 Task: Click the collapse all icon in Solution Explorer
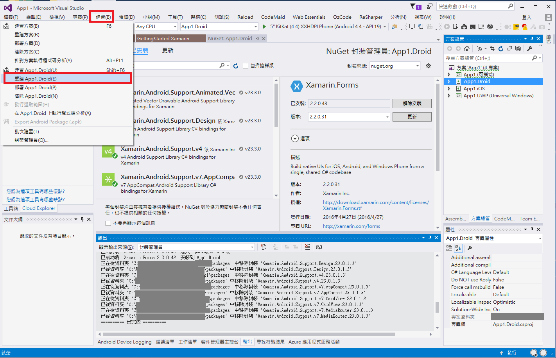[x=509, y=48]
